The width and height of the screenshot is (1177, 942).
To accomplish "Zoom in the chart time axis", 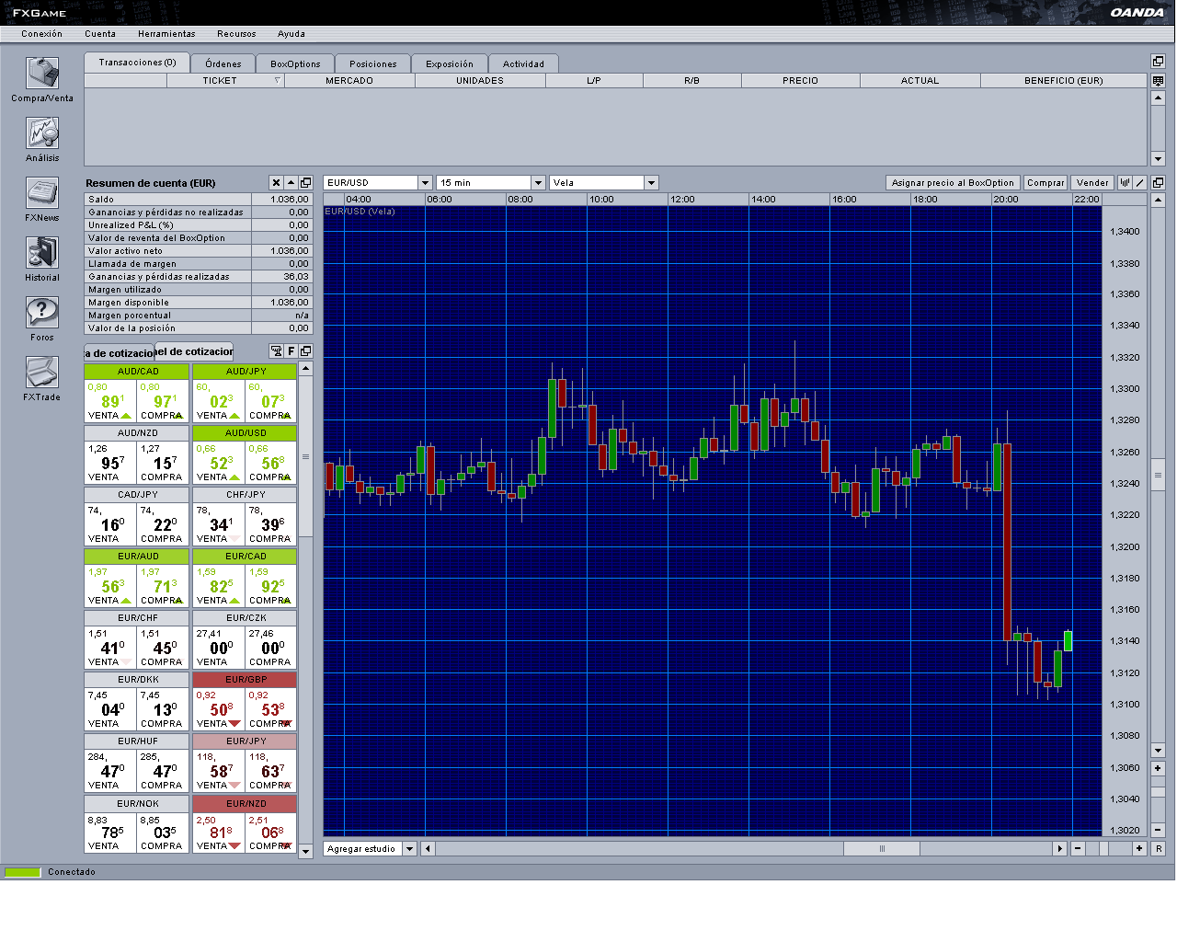I will coord(1139,849).
